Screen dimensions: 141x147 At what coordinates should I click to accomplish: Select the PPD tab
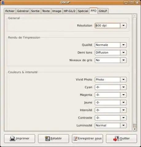(93, 11)
